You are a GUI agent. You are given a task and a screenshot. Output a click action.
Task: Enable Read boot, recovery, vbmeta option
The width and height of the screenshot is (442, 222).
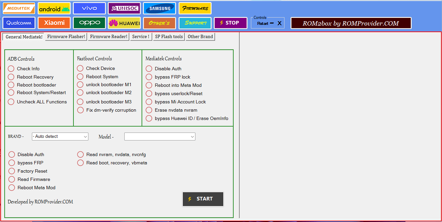point(80,163)
